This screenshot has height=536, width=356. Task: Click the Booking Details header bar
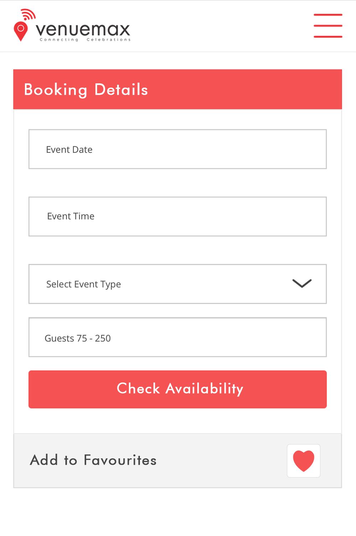pos(178,89)
